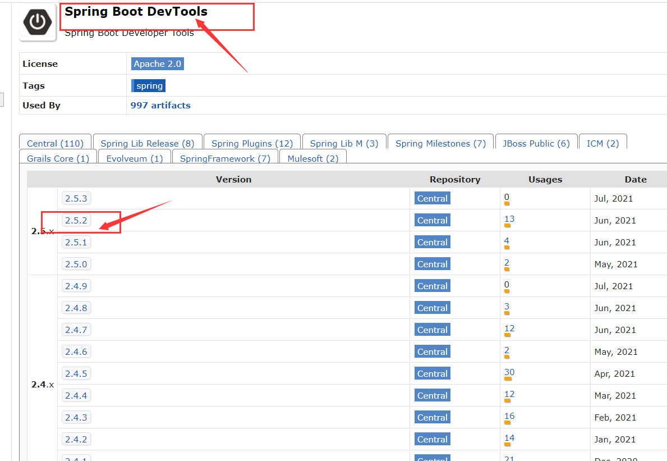Screen dimensions: 667x461
Task: Open version 2.4.7
Action: [x=76, y=330]
